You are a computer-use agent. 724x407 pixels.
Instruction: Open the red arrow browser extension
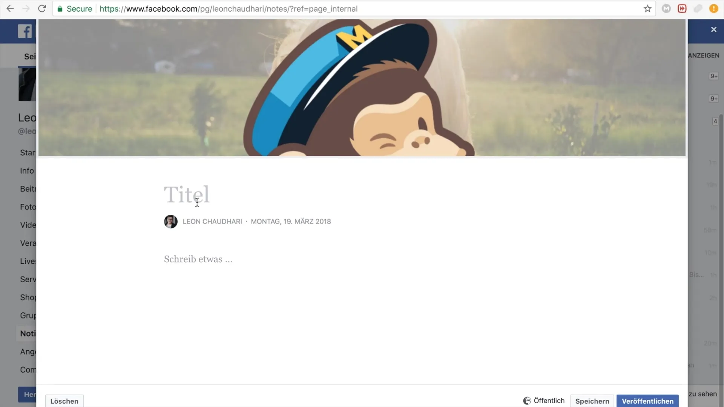(x=682, y=9)
